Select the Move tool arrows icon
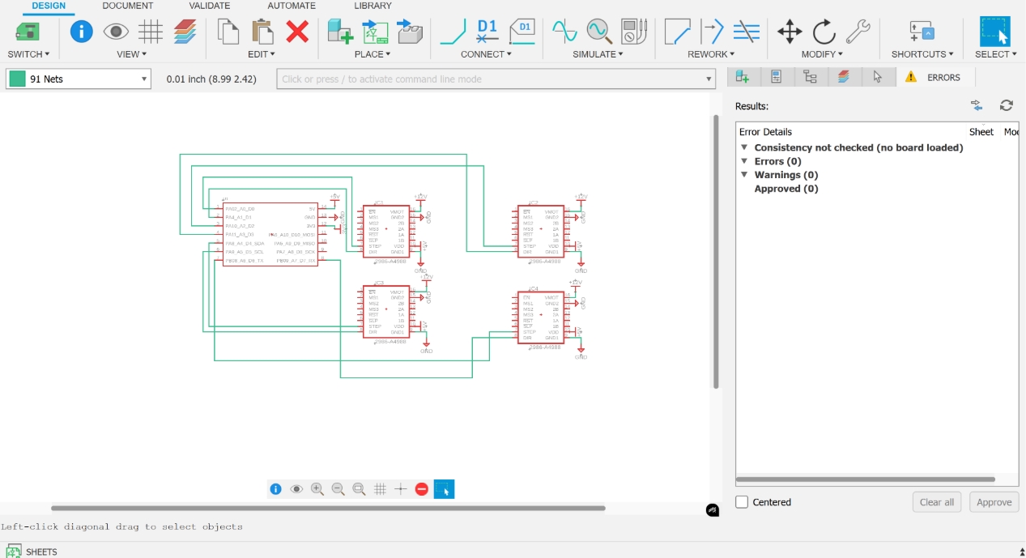Image resolution: width=1026 pixels, height=558 pixels. tap(790, 32)
